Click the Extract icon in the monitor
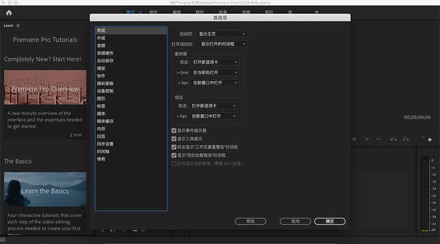 [406, 139]
